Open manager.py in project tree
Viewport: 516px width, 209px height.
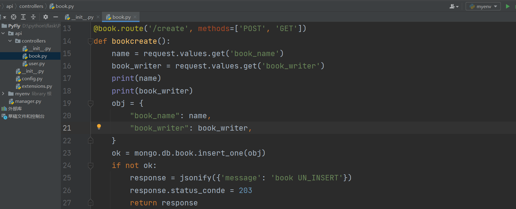click(25, 101)
